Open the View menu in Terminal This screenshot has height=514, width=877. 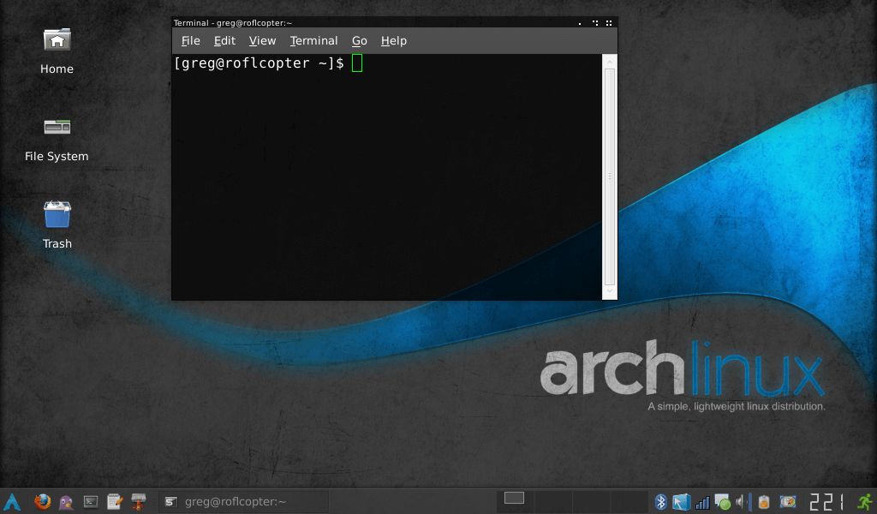262,41
